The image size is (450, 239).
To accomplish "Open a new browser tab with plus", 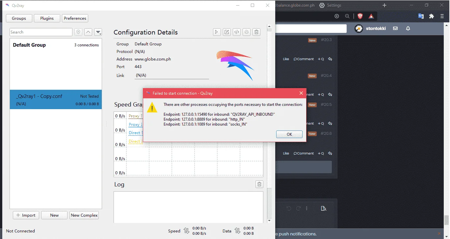I will tap(384, 5).
